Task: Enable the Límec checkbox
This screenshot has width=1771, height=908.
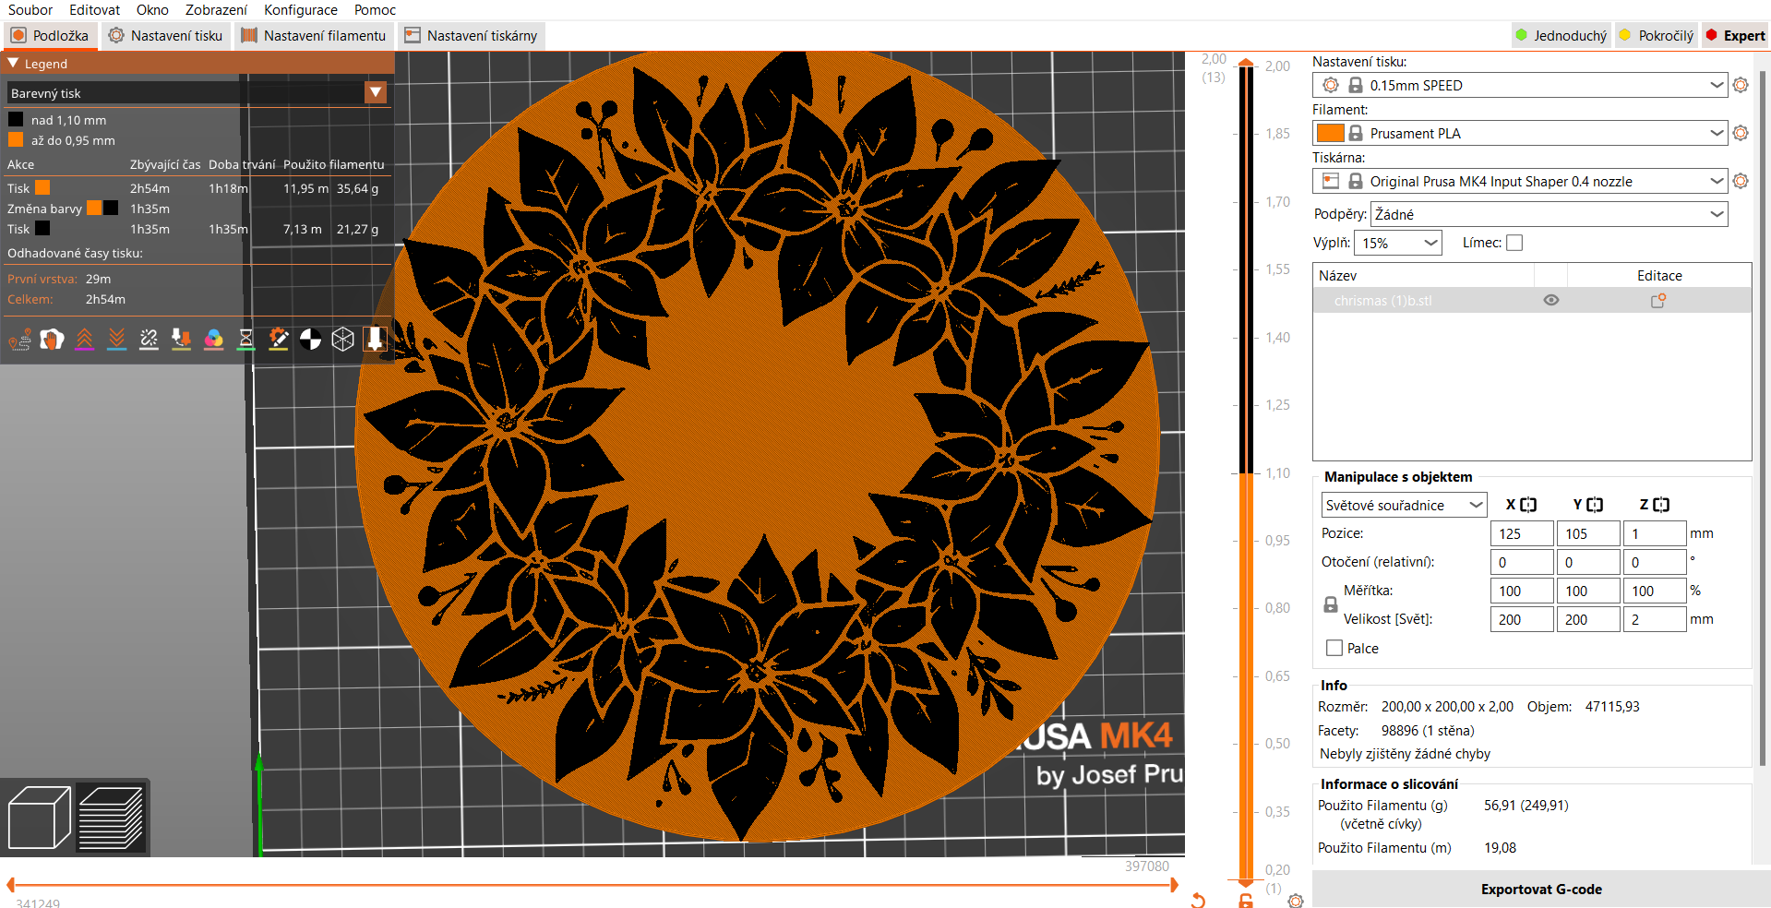Action: [1514, 243]
